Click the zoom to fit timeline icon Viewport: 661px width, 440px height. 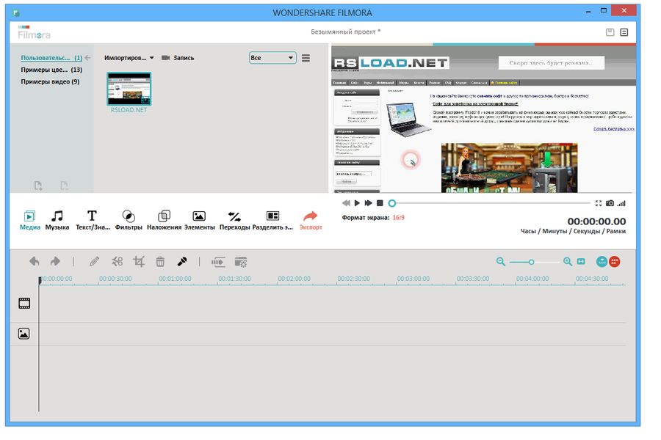click(581, 262)
